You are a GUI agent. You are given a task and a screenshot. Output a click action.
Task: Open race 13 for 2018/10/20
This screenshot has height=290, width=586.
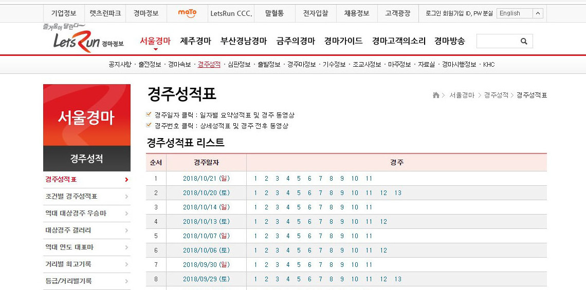tap(398, 193)
